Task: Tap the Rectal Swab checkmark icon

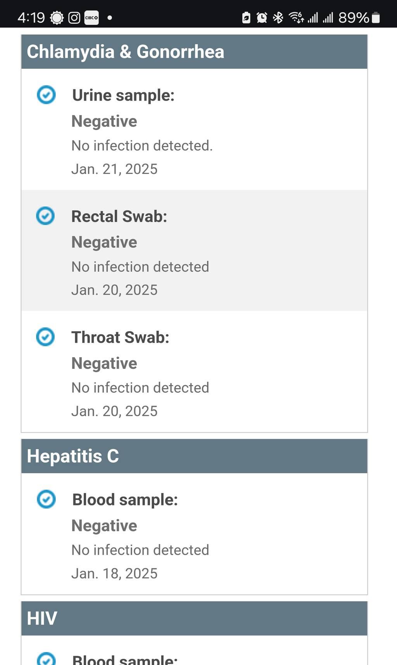Action: [x=45, y=216]
